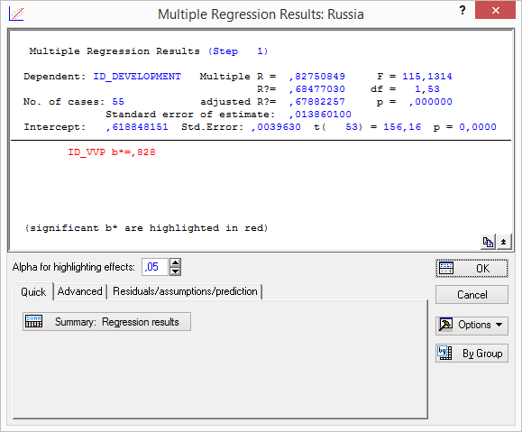Click the t value 156,16
Screen dimensions: 522x432
[402, 127]
